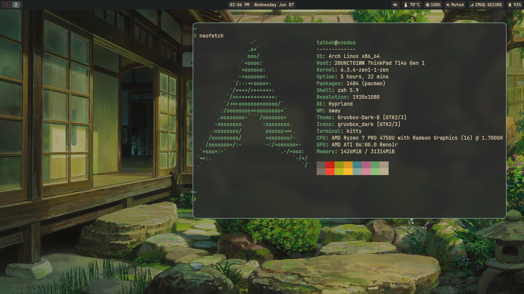The height and width of the screenshot is (294, 524).
Task: Click the 03:06 PM clock text
Action: point(239,5)
